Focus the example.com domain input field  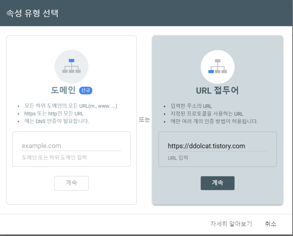[x=71, y=146]
